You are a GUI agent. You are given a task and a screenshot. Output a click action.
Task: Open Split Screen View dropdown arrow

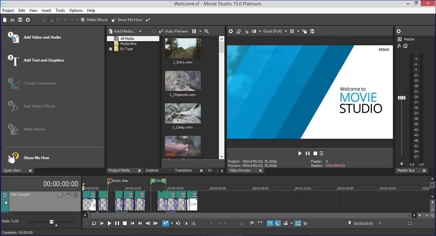[x=260, y=31]
